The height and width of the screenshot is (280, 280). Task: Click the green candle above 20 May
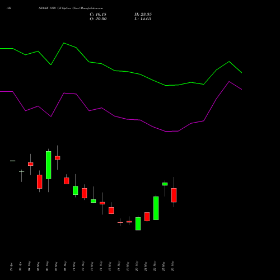138,223
